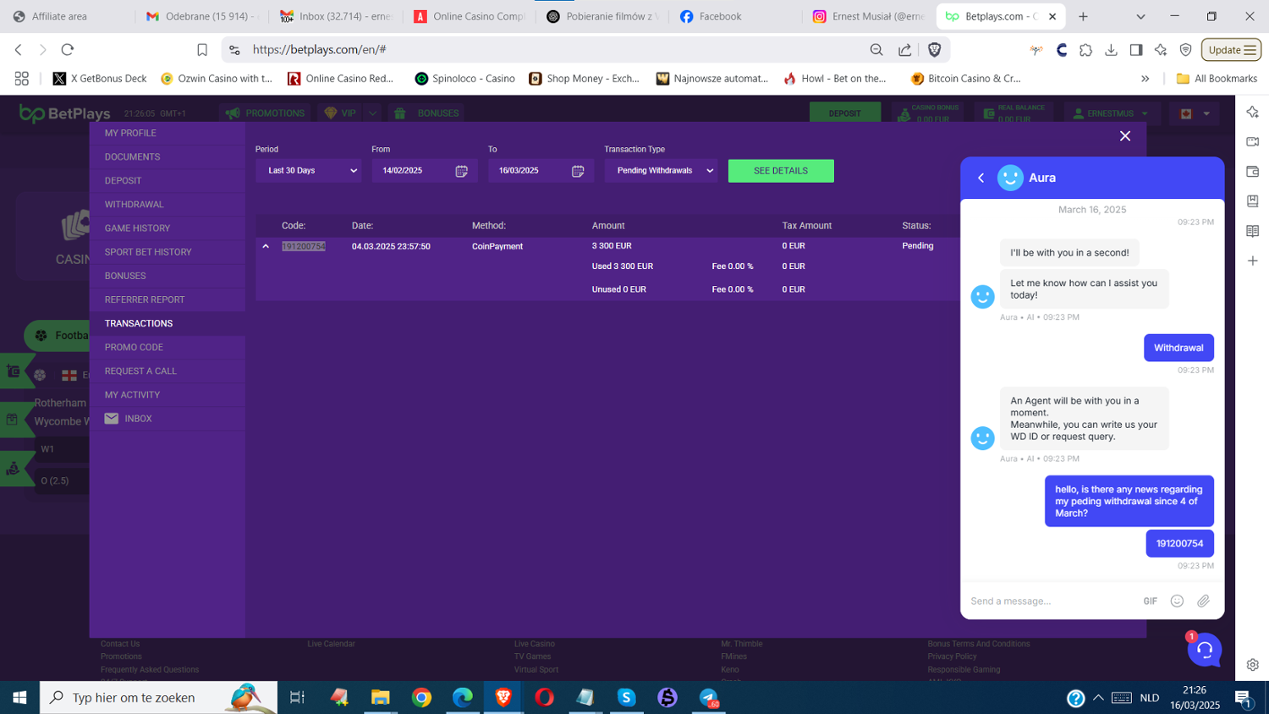
Task: Bookmark this page with the bookmark icon
Action: (x=202, y=50)
